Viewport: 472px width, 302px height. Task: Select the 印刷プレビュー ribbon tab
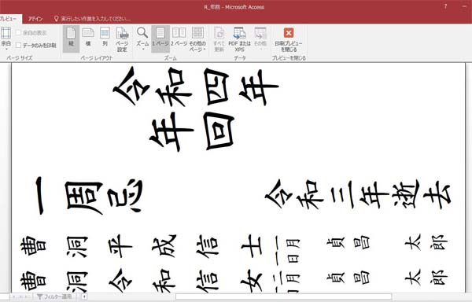[x=9, y=19]
